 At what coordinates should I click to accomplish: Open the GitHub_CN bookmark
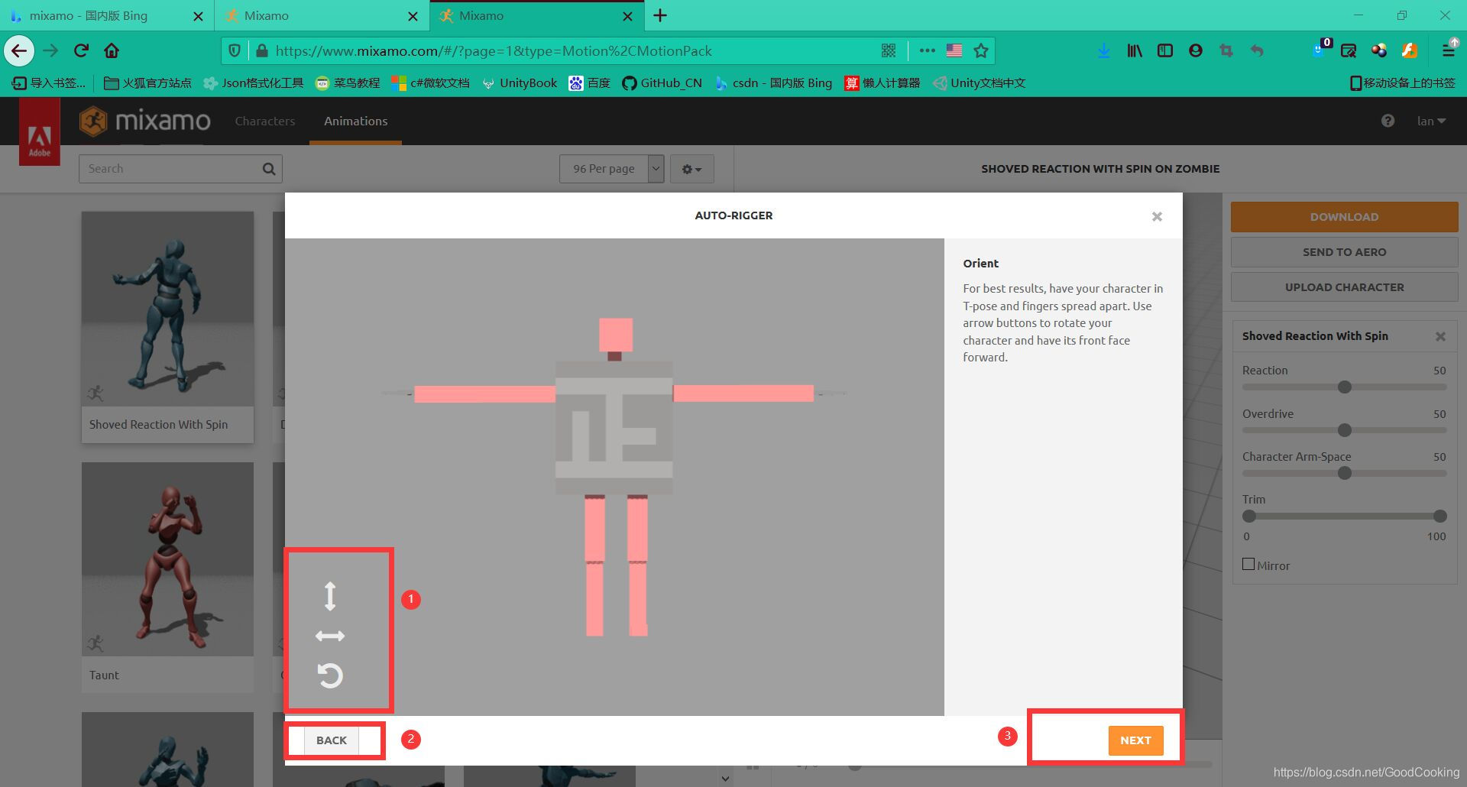(662, 83)
